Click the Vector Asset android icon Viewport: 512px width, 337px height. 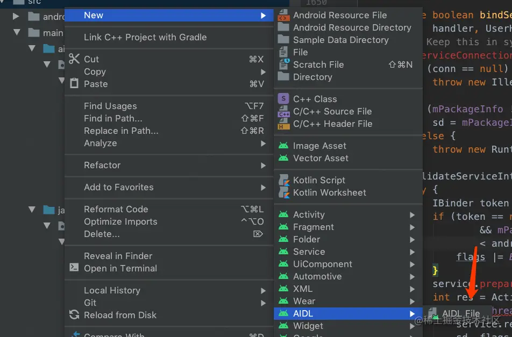pos(283,158)
